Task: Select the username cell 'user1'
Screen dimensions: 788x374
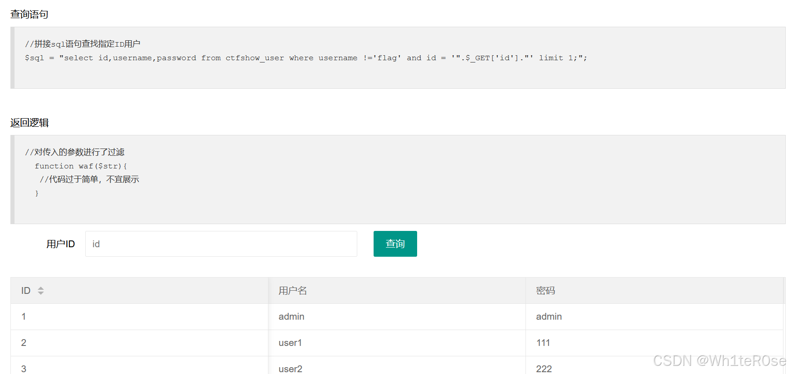Action: (x=397, y=343)
